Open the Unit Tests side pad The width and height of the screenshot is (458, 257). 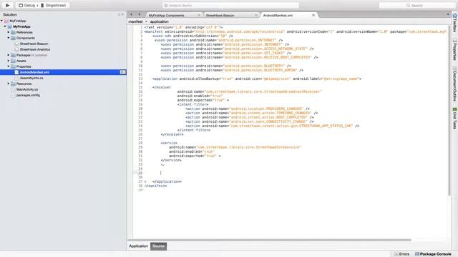455,119
